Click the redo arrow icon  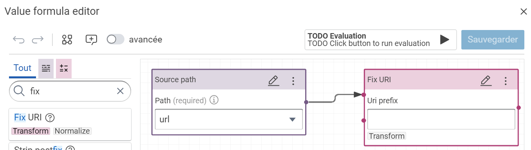pyautogui.click(x=38, y=39)
